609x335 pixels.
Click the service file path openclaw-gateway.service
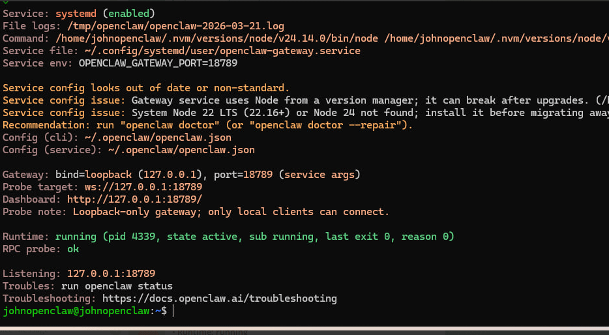222,51
